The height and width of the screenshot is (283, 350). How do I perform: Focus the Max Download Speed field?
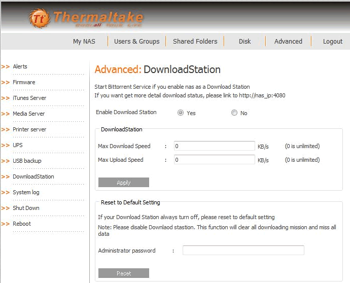[x=214, y=146]
